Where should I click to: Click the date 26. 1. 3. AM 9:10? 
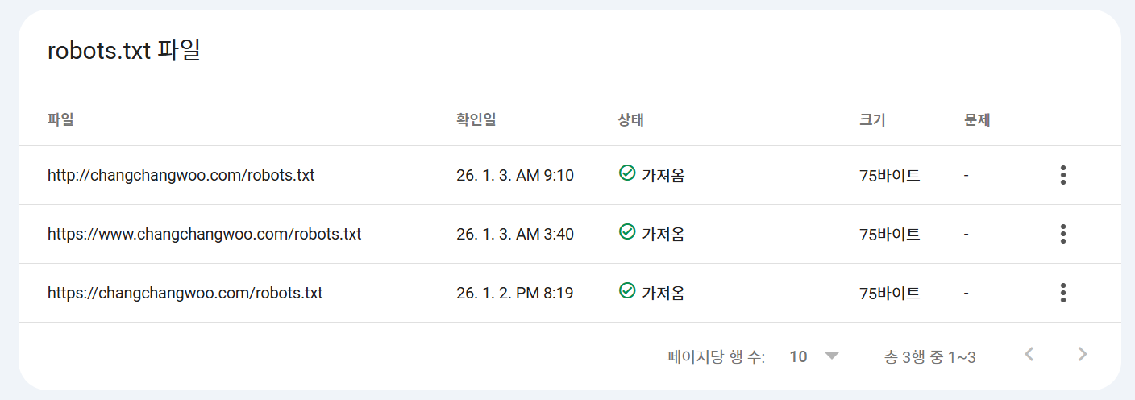click(x=514, y=175)
